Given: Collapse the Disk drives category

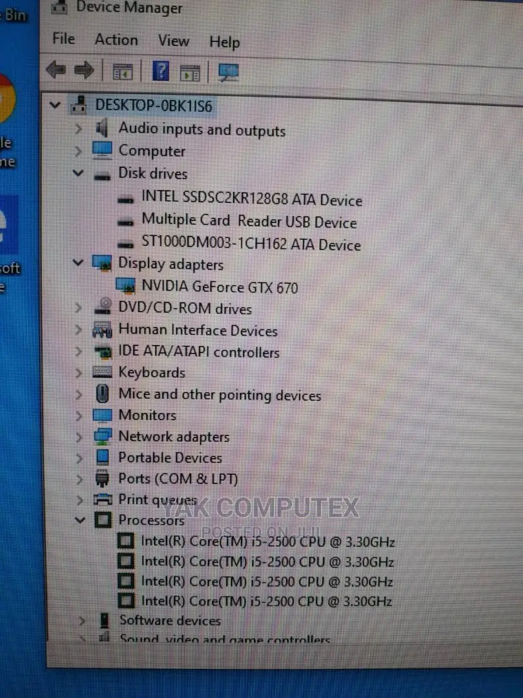Looking at the screenshot, I should point(78,173).
